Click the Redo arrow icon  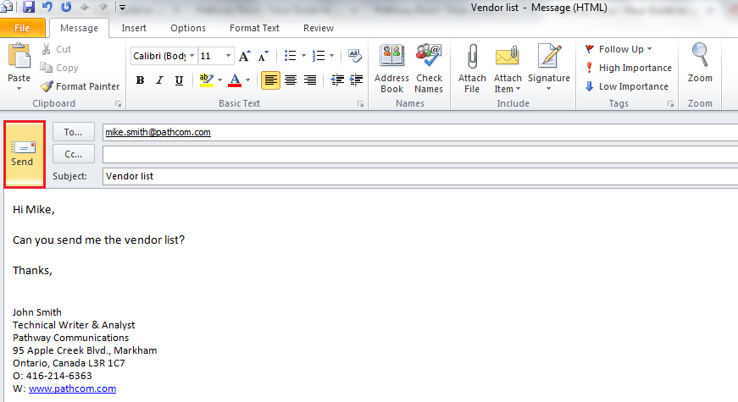tap(66, 7)
